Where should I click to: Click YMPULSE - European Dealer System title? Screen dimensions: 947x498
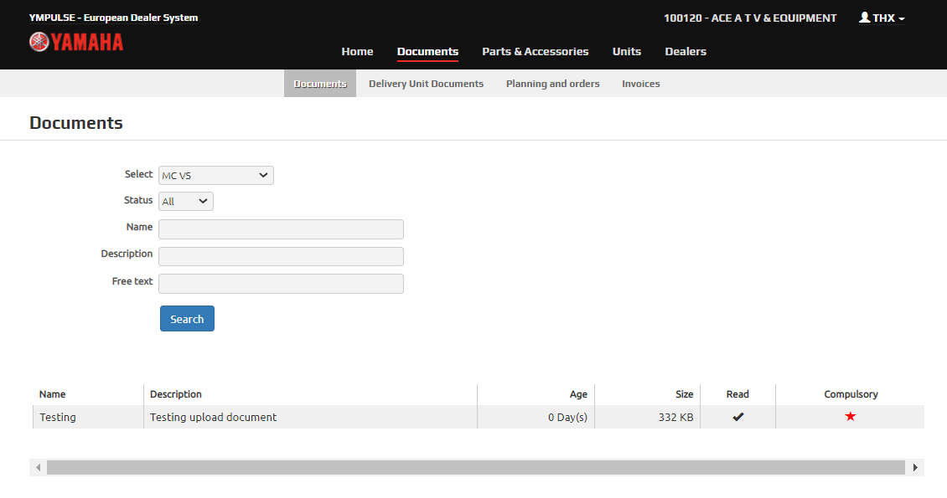(x=113, y=18)
